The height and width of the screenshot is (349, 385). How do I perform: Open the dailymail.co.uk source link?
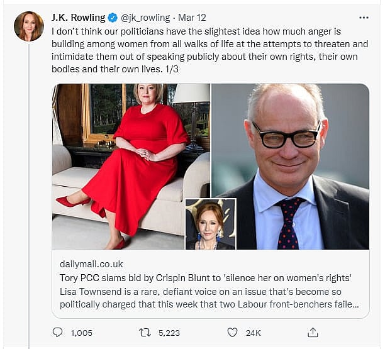[x=91, y=263]
